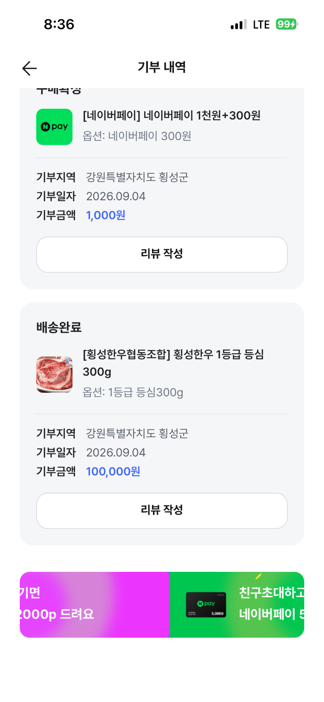Open the pink 2000p promotion banner
Viewport: 324px width, 702px height.
click(x=94, y=604)
